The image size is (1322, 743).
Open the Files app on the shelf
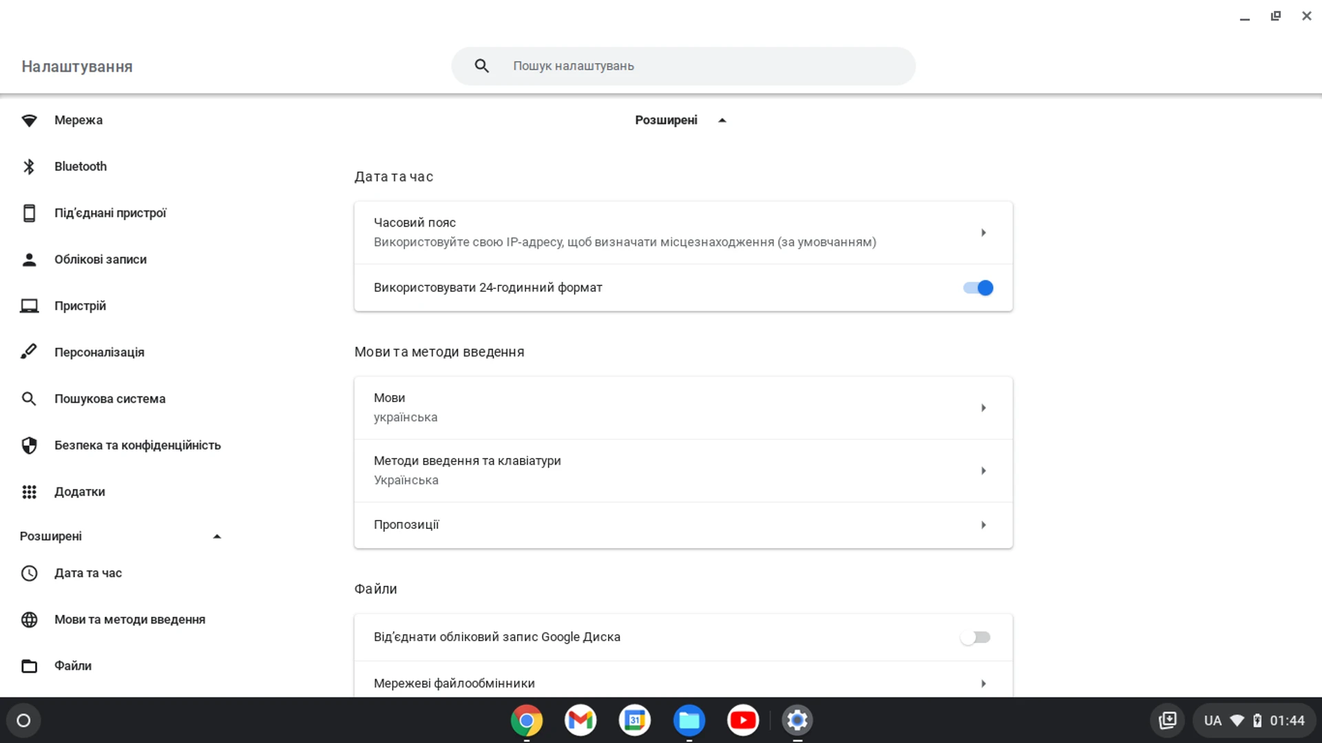[x=689, y=720]
